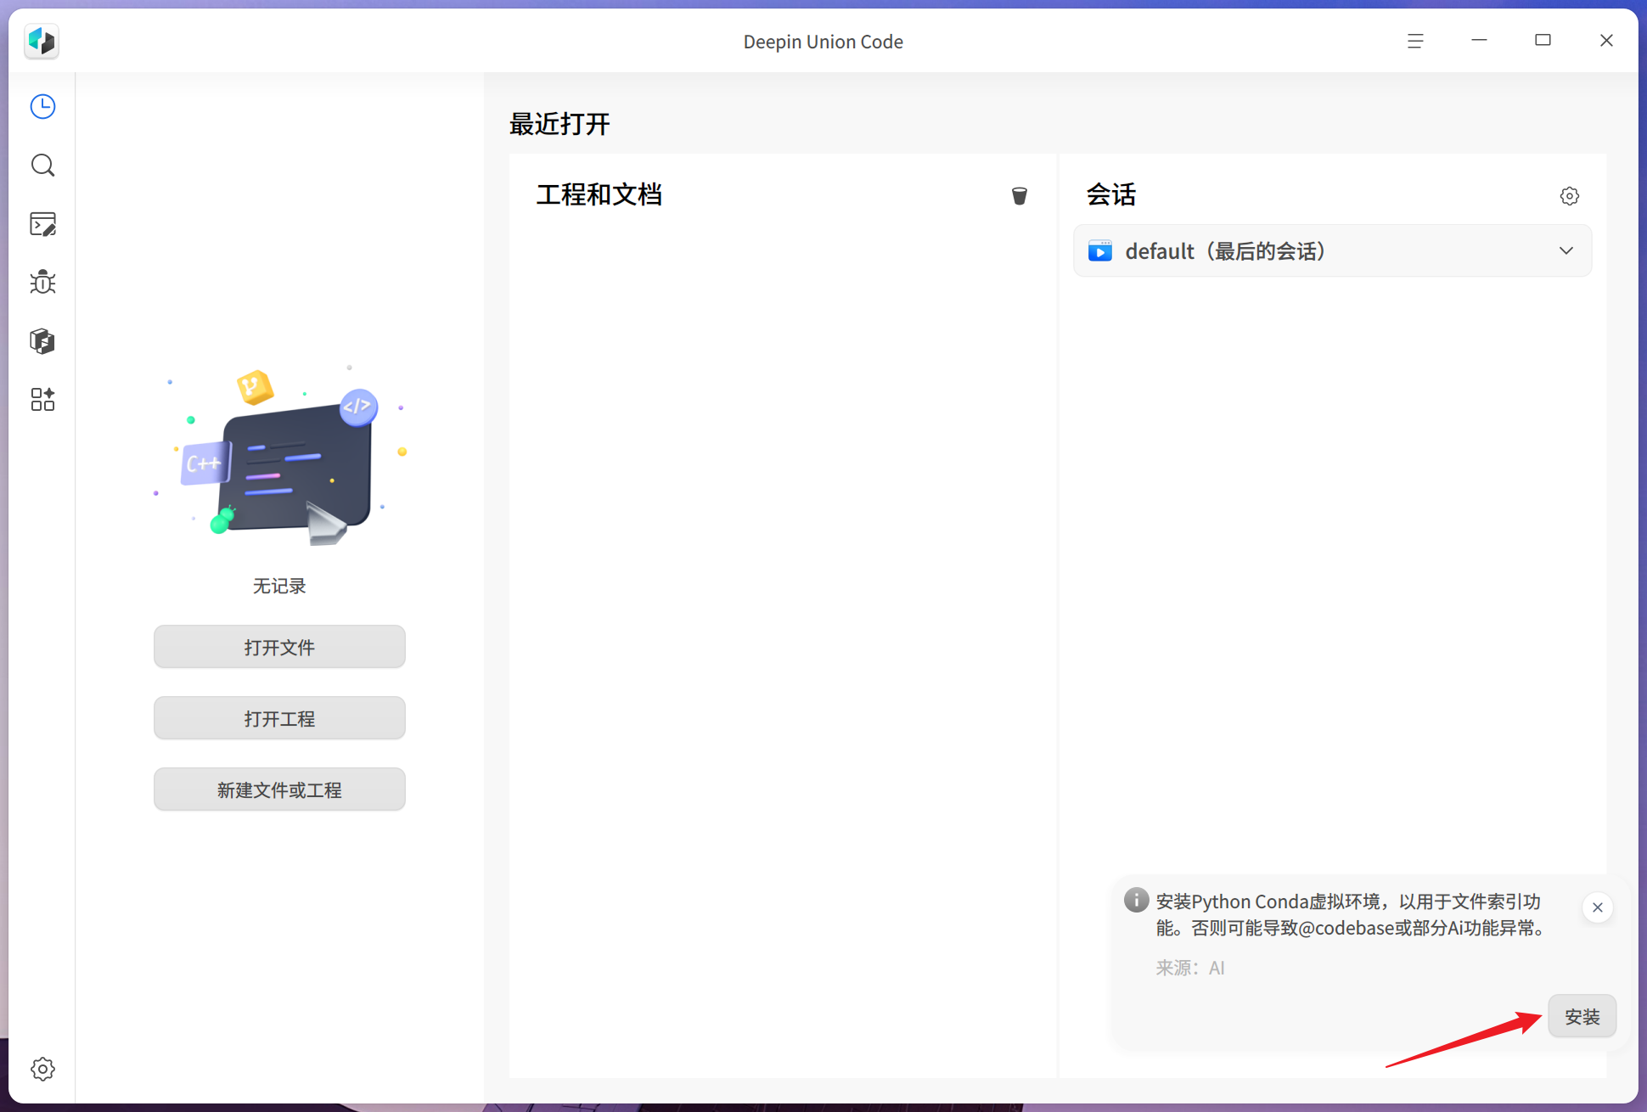The width and height of the screenshot is (1647, 1112).
Task: Open the cube build-tool sidebar icon
Action: pos(42,341)
